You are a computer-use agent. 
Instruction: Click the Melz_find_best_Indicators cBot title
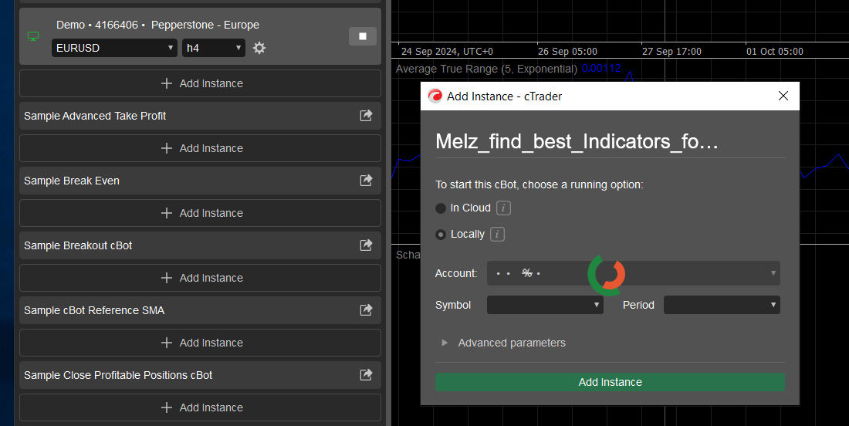(x=577, y=141)
